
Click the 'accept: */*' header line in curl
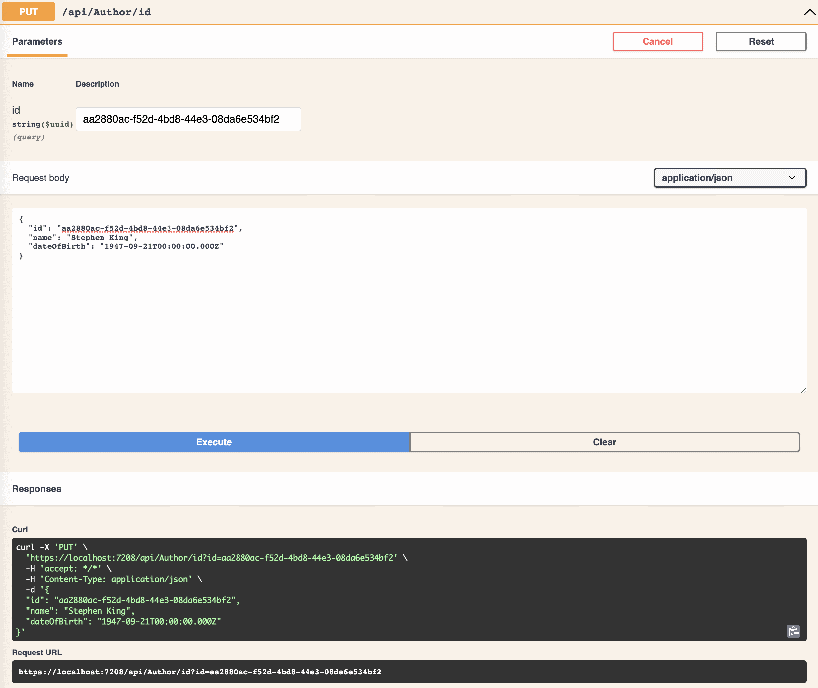pos(69,568)
